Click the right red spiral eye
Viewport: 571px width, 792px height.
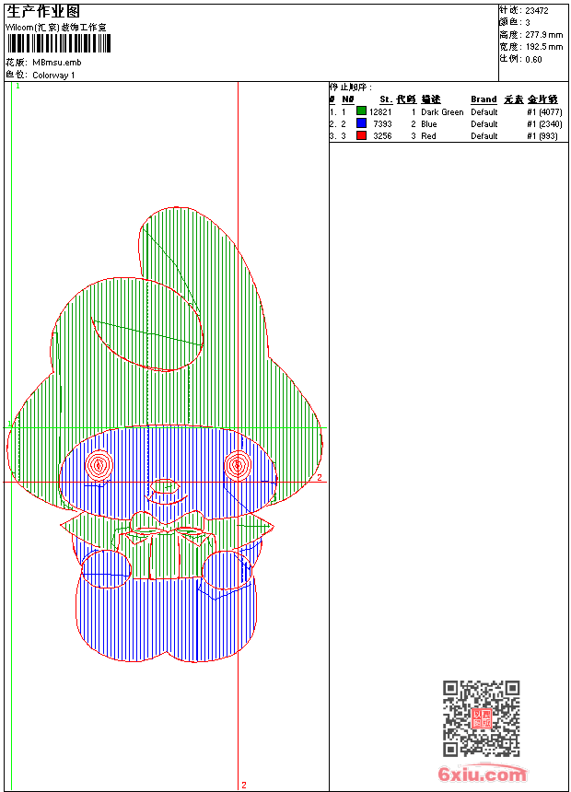(x=238, y=465)
